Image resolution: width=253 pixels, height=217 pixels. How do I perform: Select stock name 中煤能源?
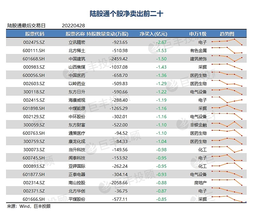point(77,108)
